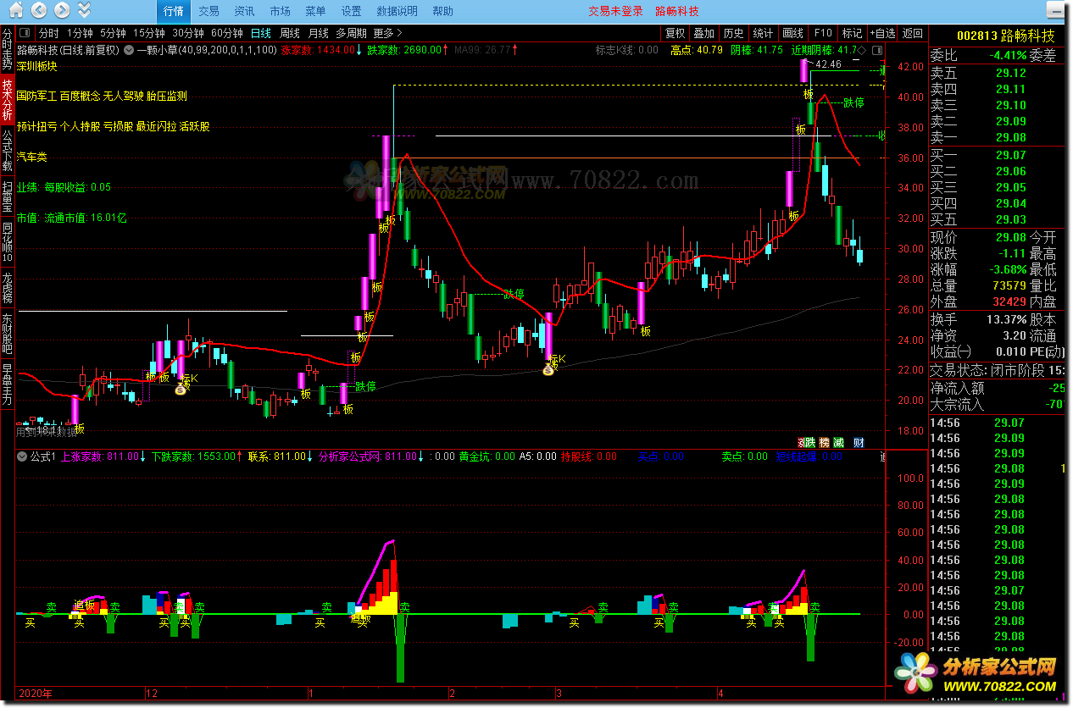Click the money bag marker near month 3
This screenshot has width=1073, height=708.
[549, 369]
